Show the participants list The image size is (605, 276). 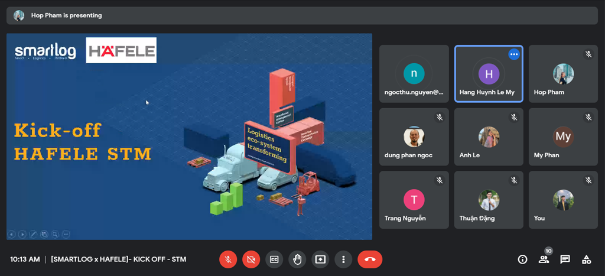[x=544, y=259]
